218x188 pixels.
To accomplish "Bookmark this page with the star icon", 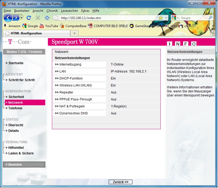I will click(x=161, y=18).
